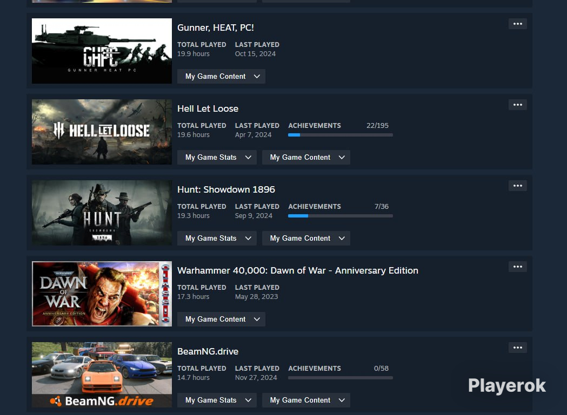This screenshot has width=567, height=415.
Task: Click the Achievements label for Hunt: Showdown
Action: coord(315,206)
